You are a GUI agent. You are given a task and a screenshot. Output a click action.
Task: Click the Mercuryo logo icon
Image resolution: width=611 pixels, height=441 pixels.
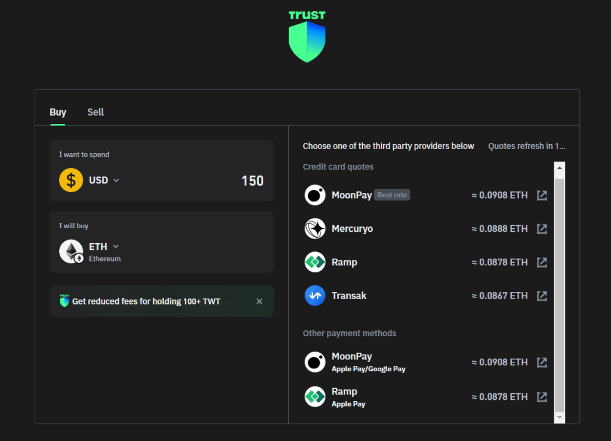coord(315,228)
